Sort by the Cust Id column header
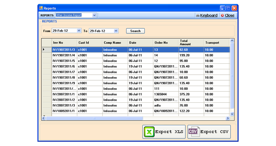Image resolution: width=276 pixels, height=146 pixels. click(90, 43)
